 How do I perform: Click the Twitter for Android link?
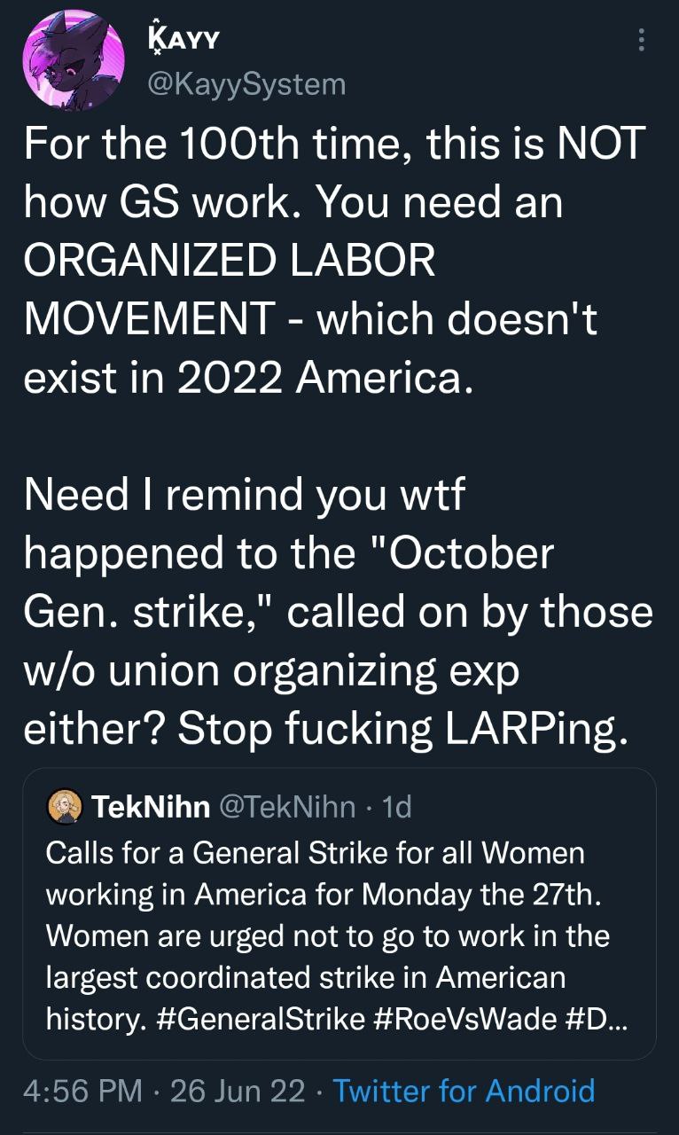[x=463, y=1090]
